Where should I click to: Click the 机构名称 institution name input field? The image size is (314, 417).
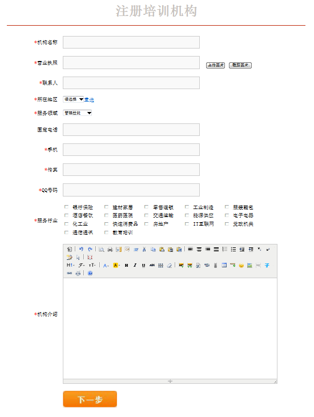point(131,42)
